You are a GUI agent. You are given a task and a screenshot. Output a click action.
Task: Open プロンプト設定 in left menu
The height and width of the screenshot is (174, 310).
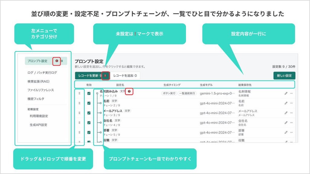coord(46,61)
